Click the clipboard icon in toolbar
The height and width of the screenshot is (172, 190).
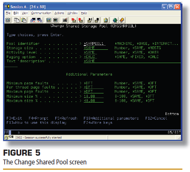coord(106,20)
